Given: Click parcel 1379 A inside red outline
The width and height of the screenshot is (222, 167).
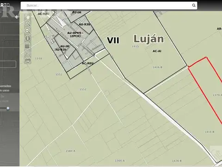Looking at the screenshot, I should (217, 95).
